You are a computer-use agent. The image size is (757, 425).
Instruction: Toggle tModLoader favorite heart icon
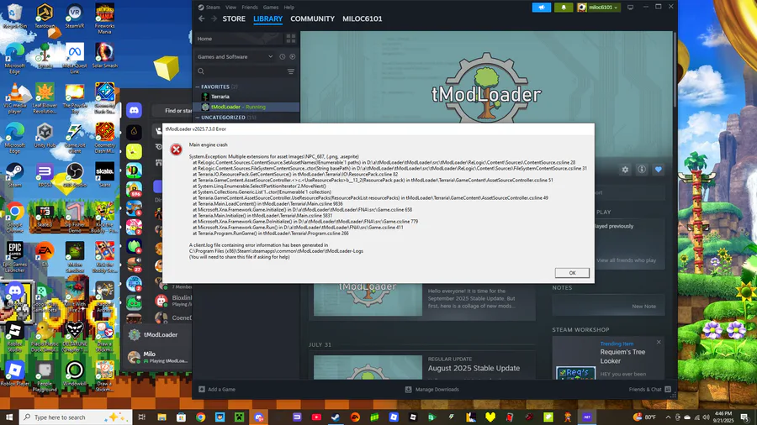658,170
